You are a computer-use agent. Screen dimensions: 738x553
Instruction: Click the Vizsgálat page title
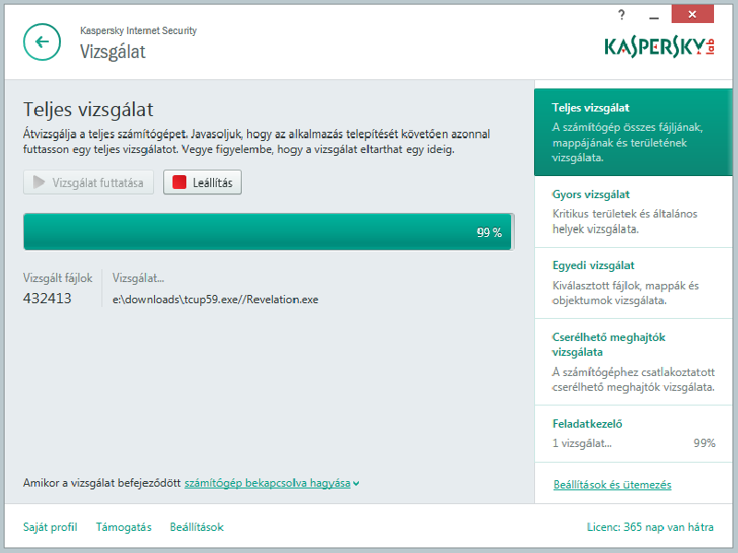(113, 52)
